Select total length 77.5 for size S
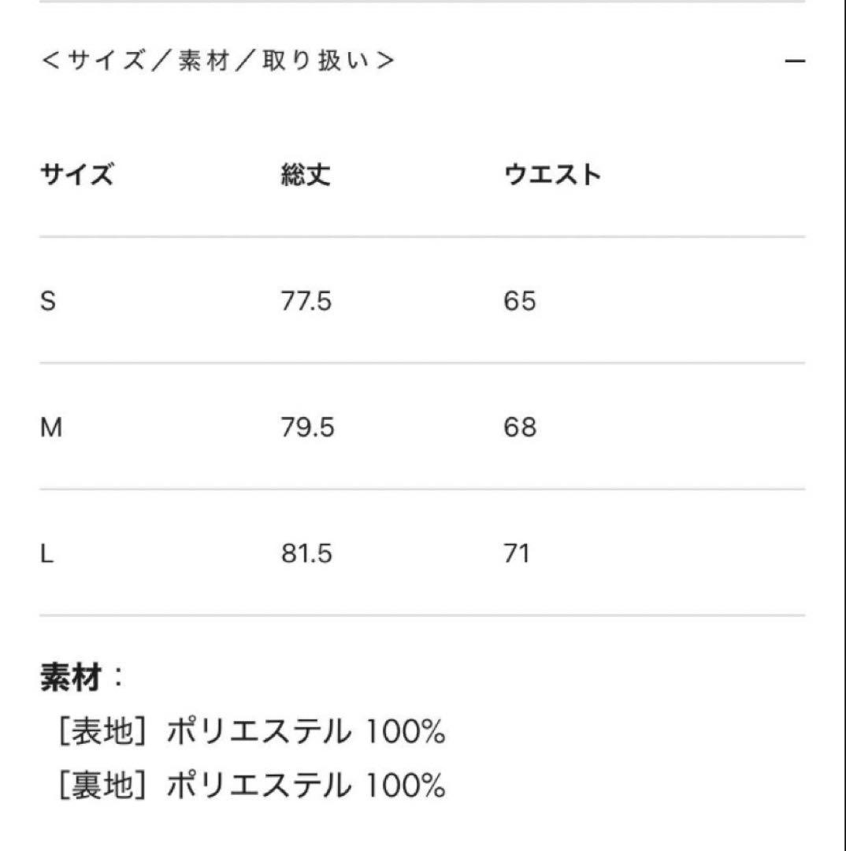 [306, 299]
